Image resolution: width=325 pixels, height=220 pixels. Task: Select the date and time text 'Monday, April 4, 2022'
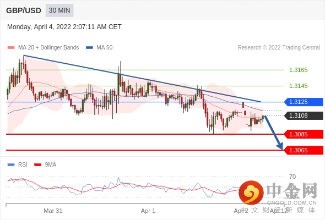coord(39,27)
